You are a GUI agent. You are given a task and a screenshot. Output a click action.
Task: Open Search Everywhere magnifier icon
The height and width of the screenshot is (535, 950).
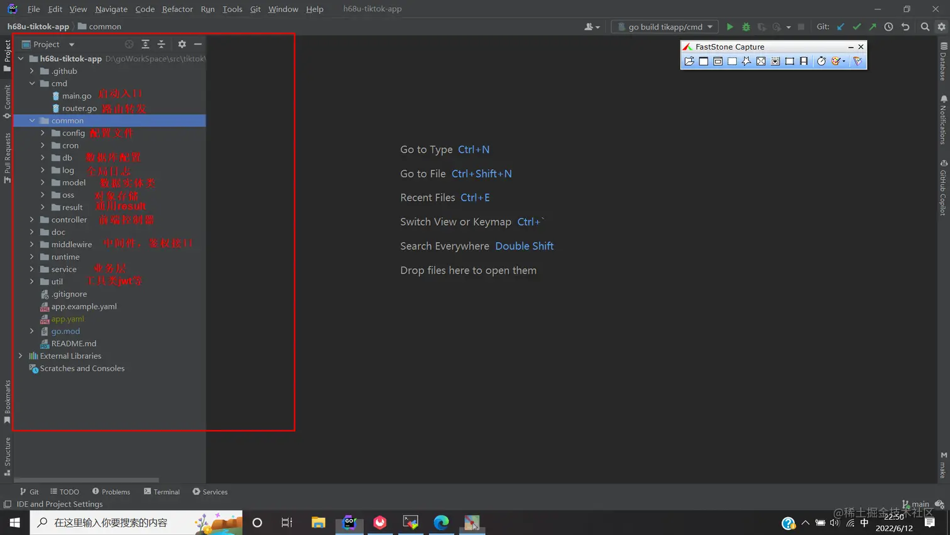pos(925,27)
